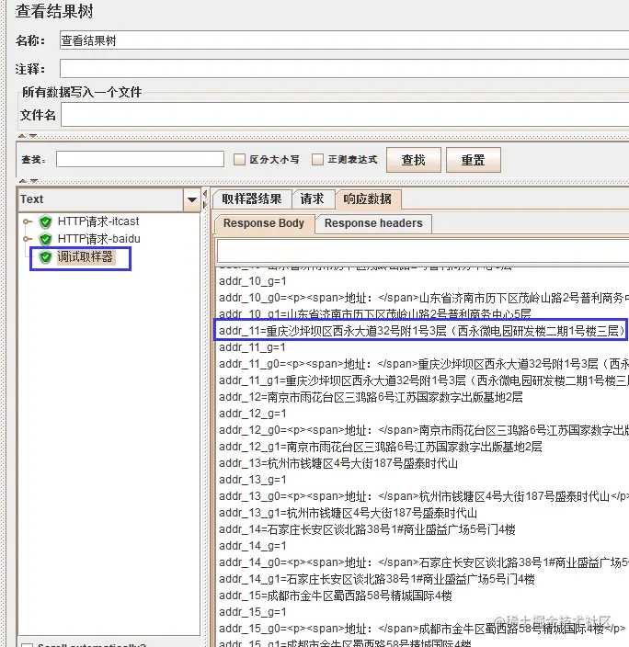Click the line addr_14_g=1
629x647 pixels.
coord(252,546)
